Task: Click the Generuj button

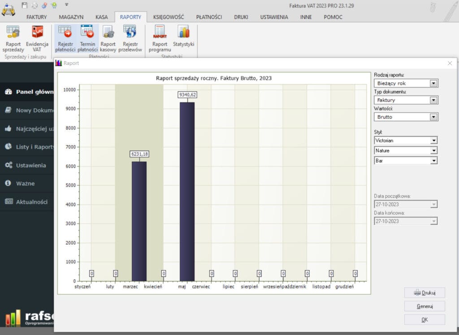Action: click(424, 306)
